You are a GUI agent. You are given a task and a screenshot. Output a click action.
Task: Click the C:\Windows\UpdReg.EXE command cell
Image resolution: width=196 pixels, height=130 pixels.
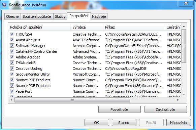(126, 69)
